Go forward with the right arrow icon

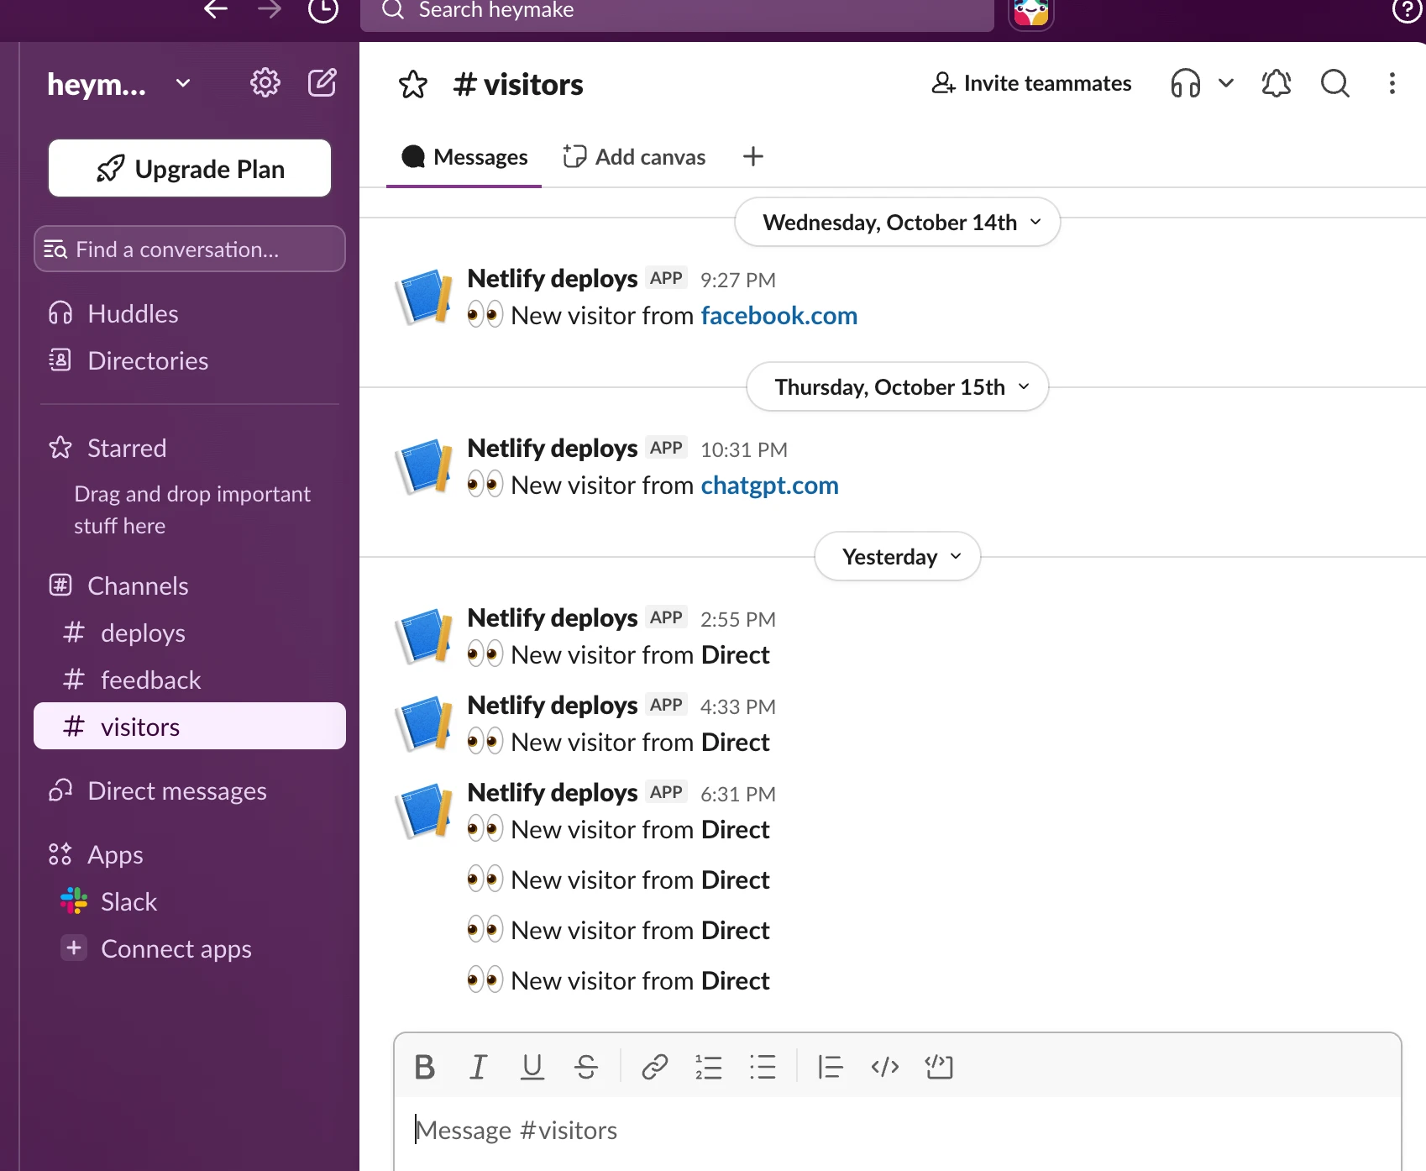pos(269,10)
